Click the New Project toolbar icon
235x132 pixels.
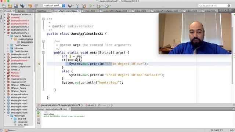click(10, 6)
